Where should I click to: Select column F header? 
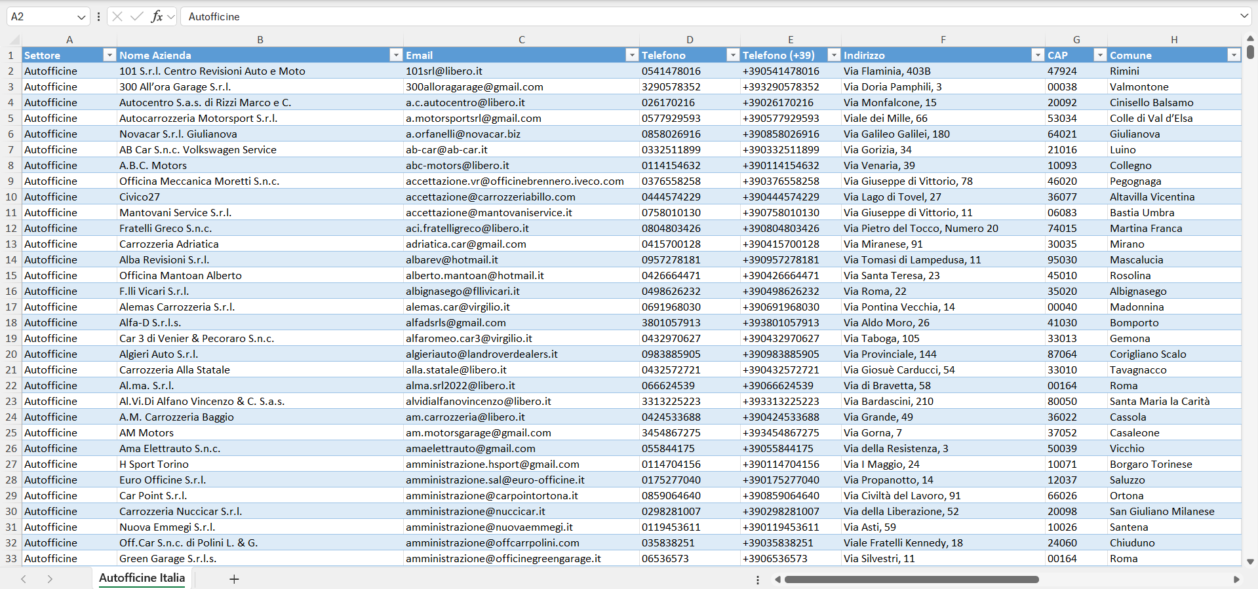tap(943, 39)
